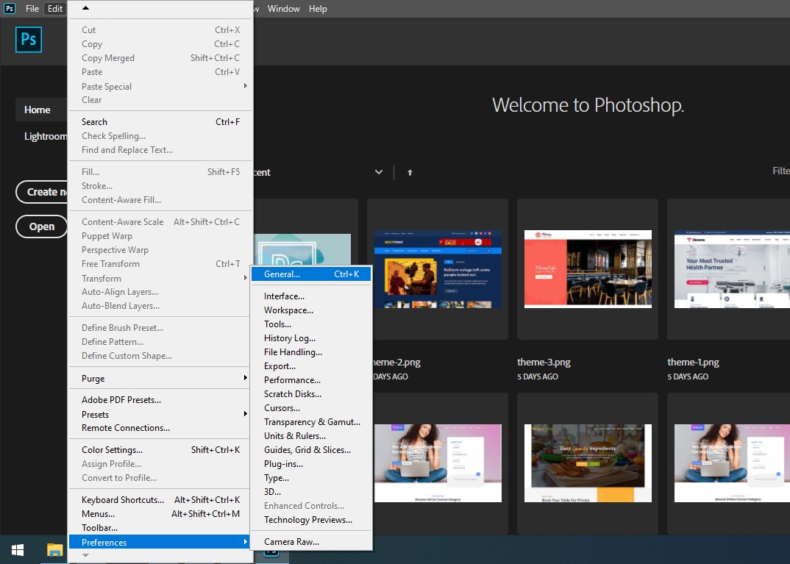This screenshot has width=790, height=564.
Task: Click the Edit menu scroll-down arrow
Action: 85,556
